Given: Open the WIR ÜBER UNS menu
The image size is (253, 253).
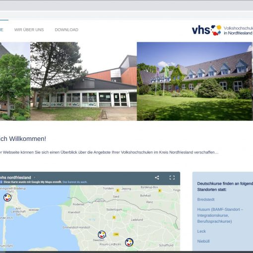Looking at the screenshot, I should click(x=29, y=30).
